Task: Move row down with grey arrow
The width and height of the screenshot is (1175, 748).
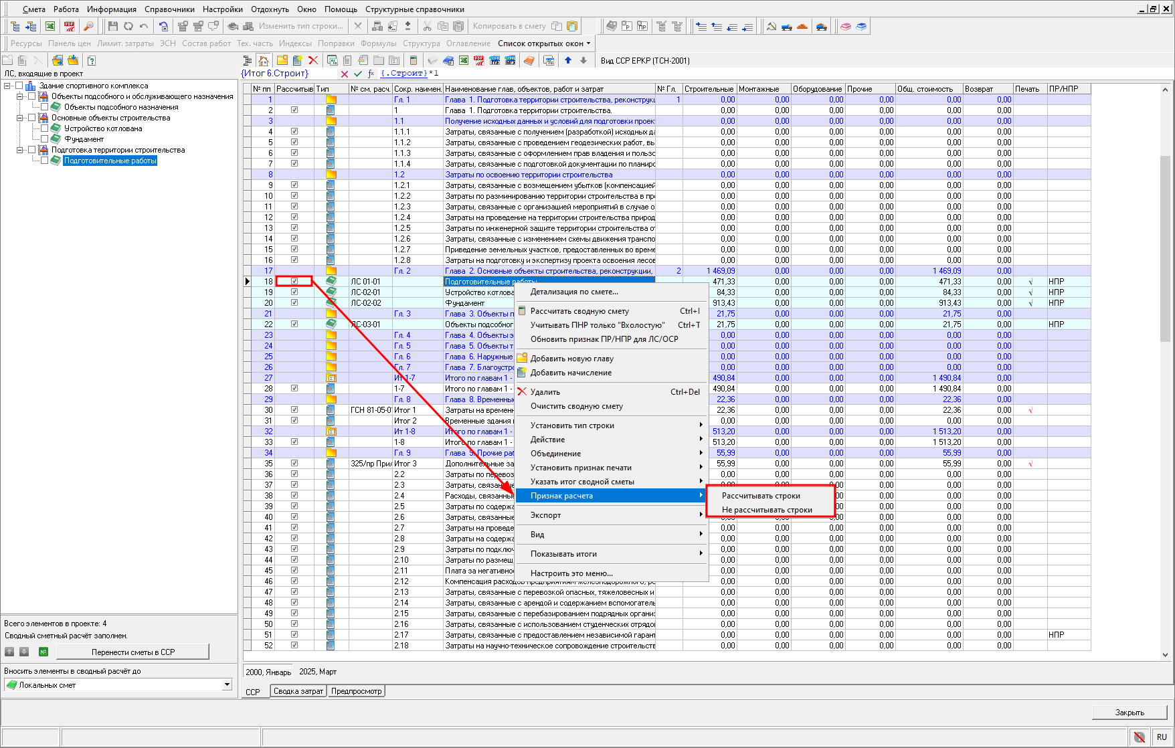Action: click(583, 60)
